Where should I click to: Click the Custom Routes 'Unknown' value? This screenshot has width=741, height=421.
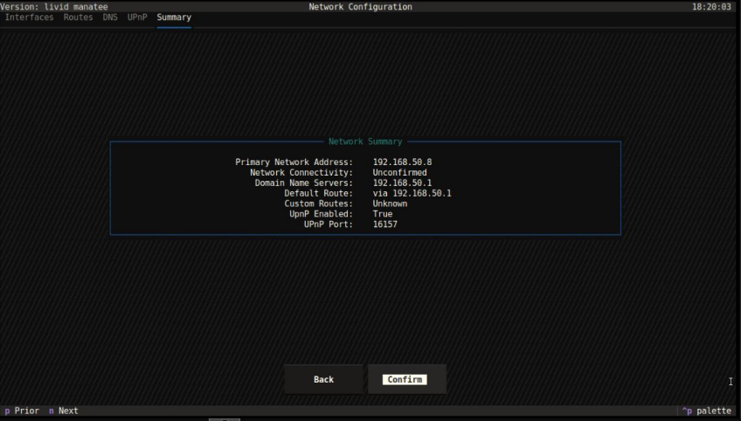[x=390, y=204]
